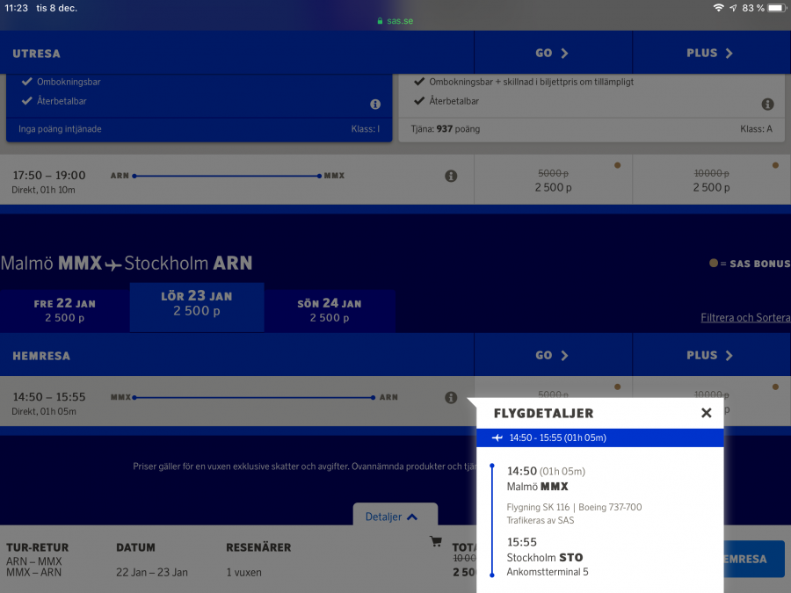Expand PLUS column in Utresa header

pos(710,53)
